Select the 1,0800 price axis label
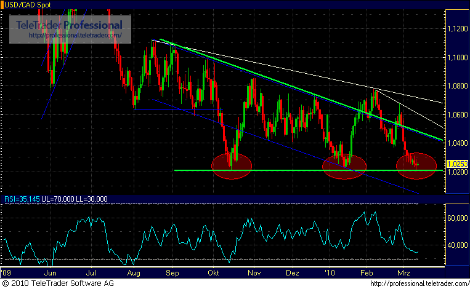 click(457, 86)
